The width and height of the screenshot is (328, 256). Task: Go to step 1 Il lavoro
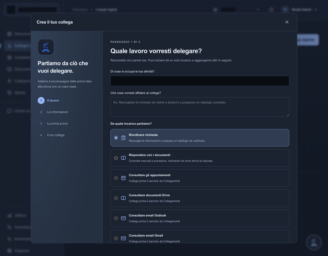[48, 101]
